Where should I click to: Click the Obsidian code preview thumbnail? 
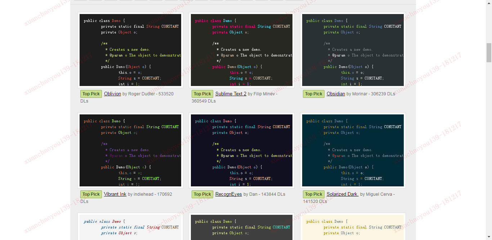353,50
